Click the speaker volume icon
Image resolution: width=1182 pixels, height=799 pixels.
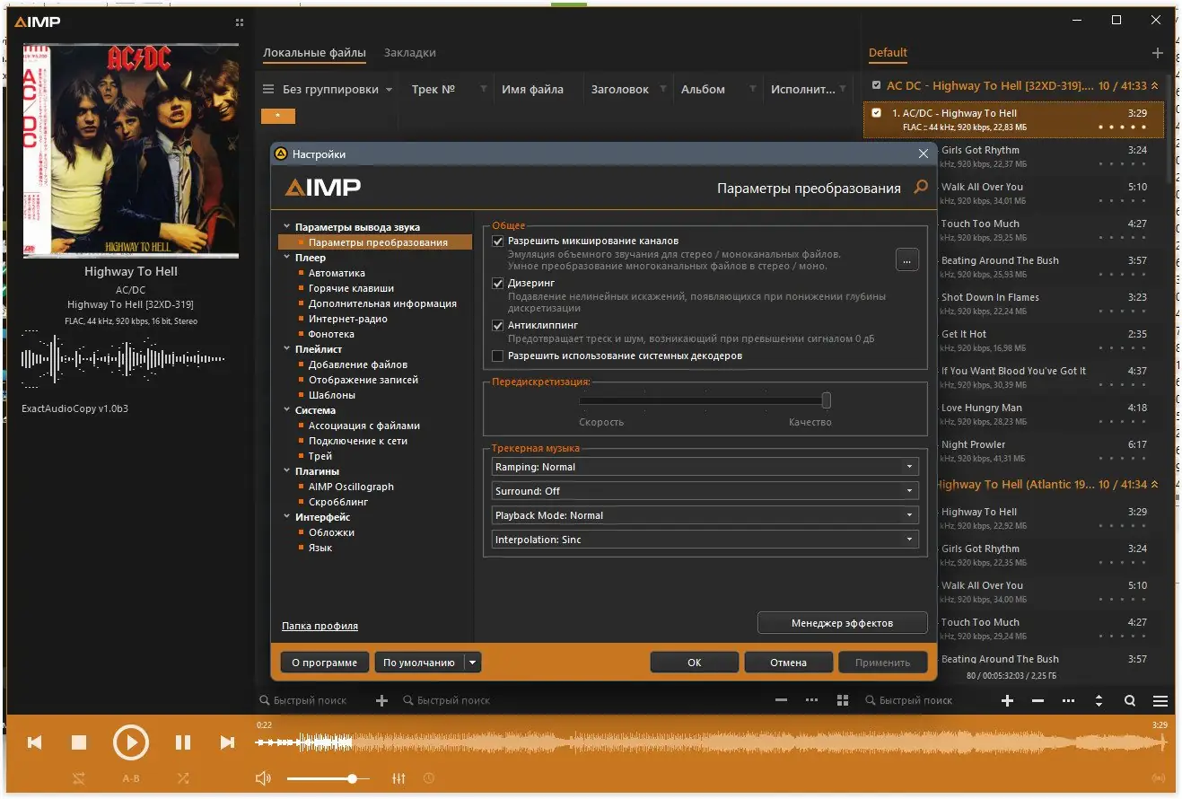(x=263, y=777)
